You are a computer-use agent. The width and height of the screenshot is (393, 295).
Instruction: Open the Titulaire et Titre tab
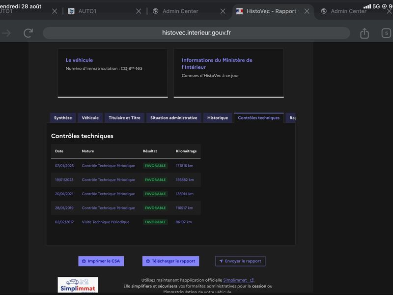(125, 118)
